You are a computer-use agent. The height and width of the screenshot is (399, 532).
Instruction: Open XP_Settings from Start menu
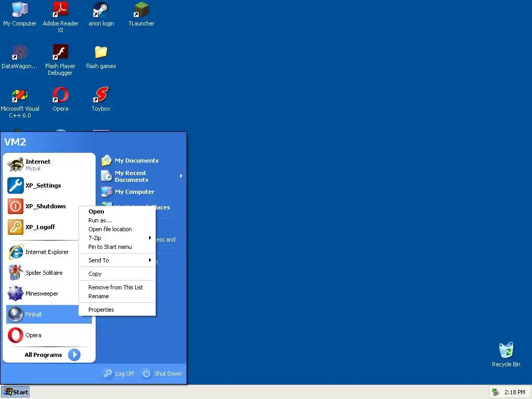49,185
